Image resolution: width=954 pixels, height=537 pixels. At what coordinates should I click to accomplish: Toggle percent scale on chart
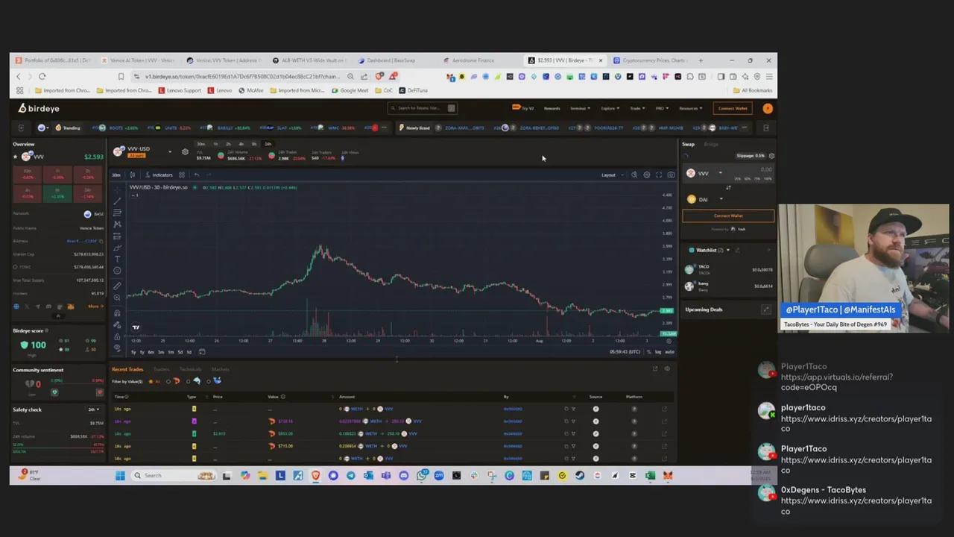point(648,352)
